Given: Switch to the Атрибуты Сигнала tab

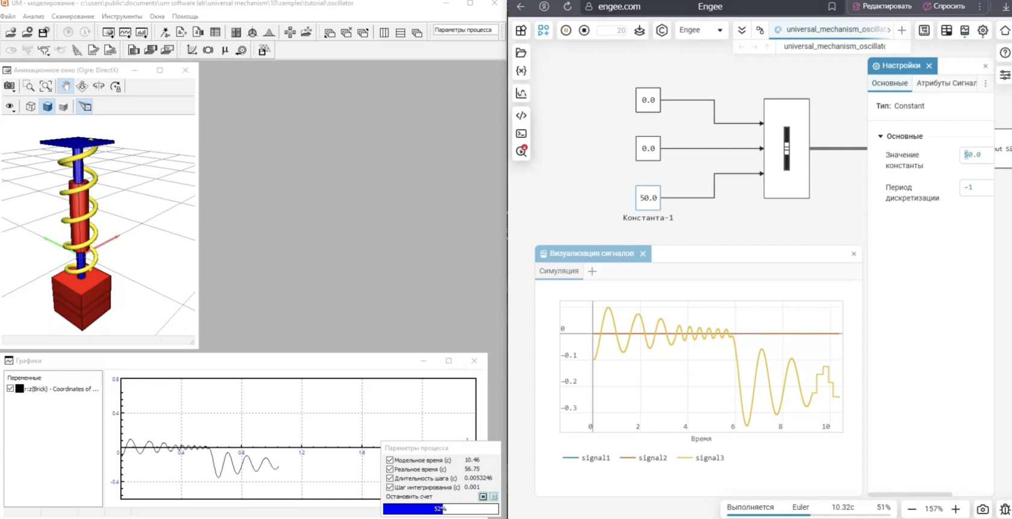Looking at the screenshot, I should [x=946, y=83].
